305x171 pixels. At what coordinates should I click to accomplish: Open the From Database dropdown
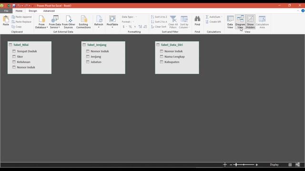(41, 22)
